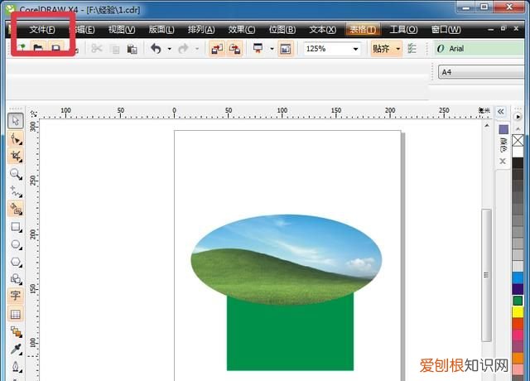This screenshot has width=530, height=381.
Task: Open the 版面(L) menu
Action: coord(161,30)
